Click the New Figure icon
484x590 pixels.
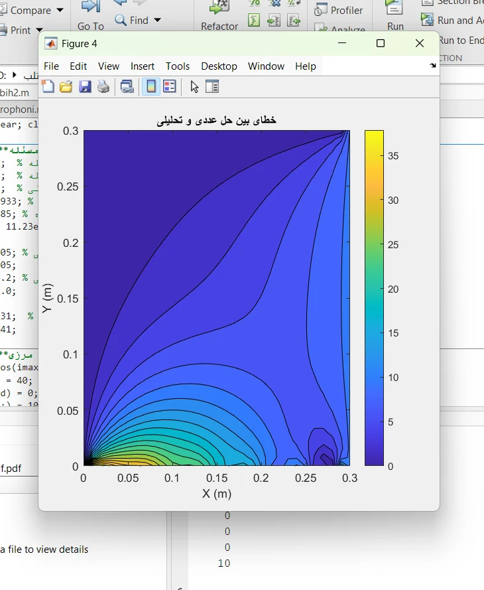[x=48, y=86]
